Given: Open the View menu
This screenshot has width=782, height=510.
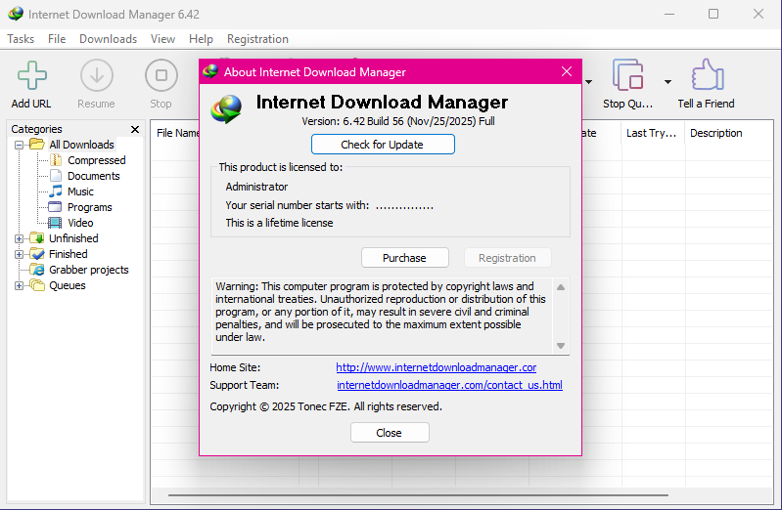Looking at the screenshot, I should tap(163, 39).
